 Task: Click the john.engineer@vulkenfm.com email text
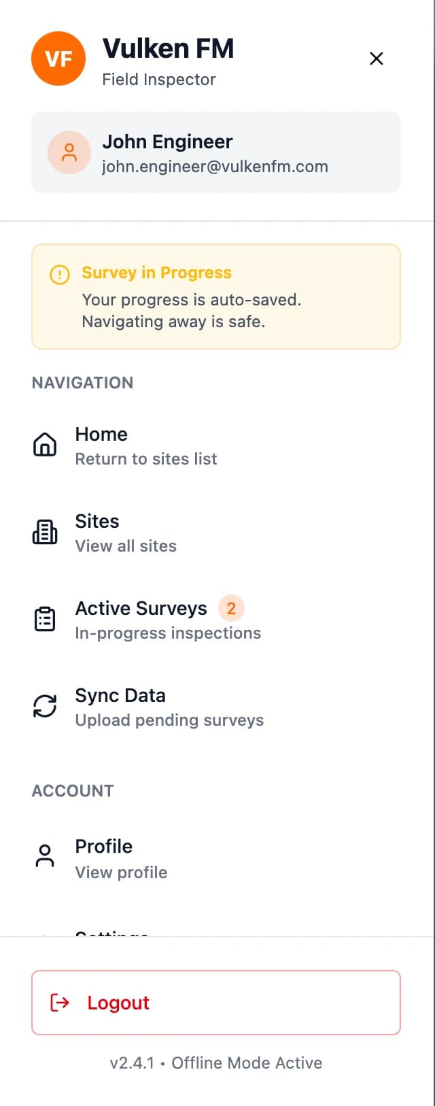click(215, 167)
